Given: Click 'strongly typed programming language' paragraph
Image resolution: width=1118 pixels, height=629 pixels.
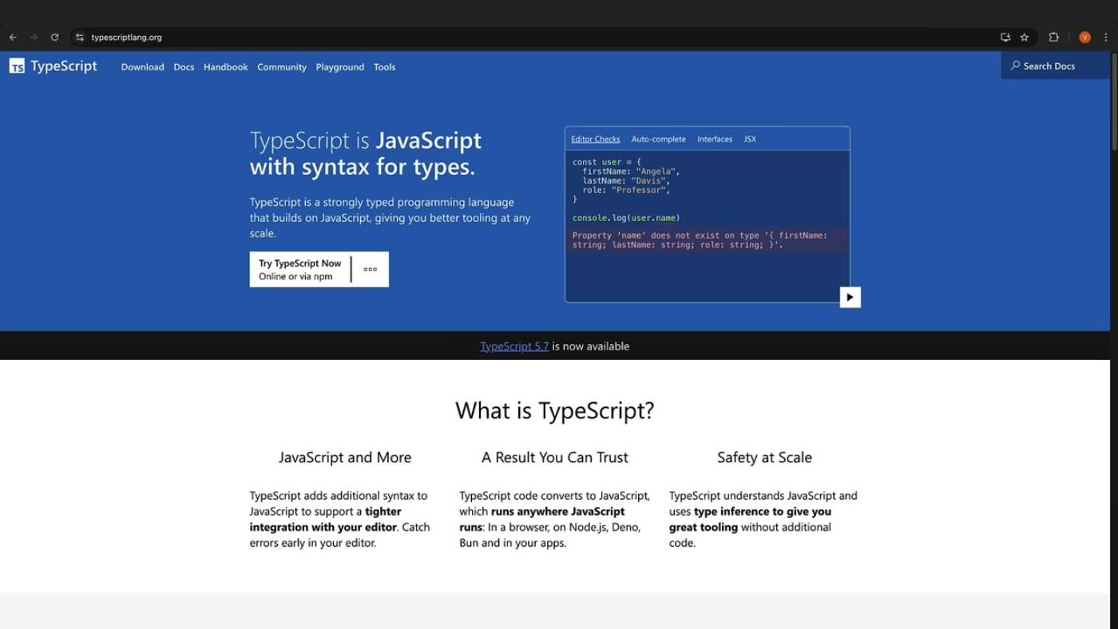Looking at the screenshot, I should 390,218.
